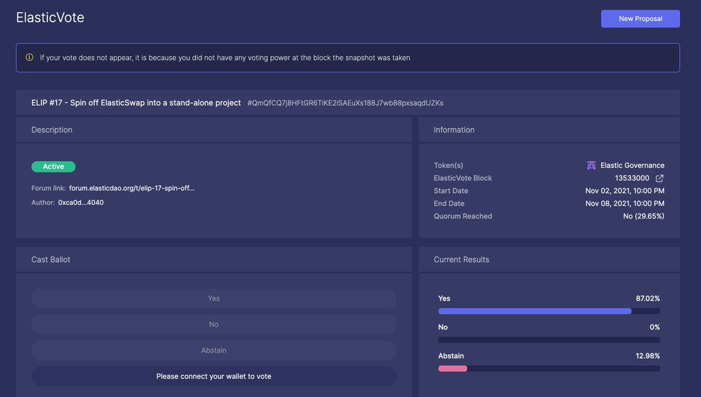Click the Information panel header

coord(453,129)
